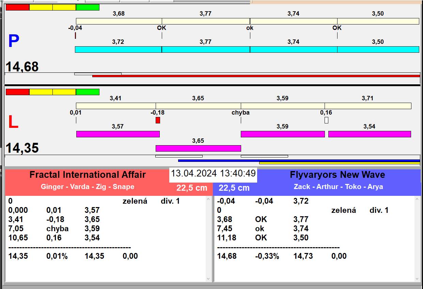Click the red start light in lane P
The width and height of the screenshot is (423, 289).
click(18, 7)
